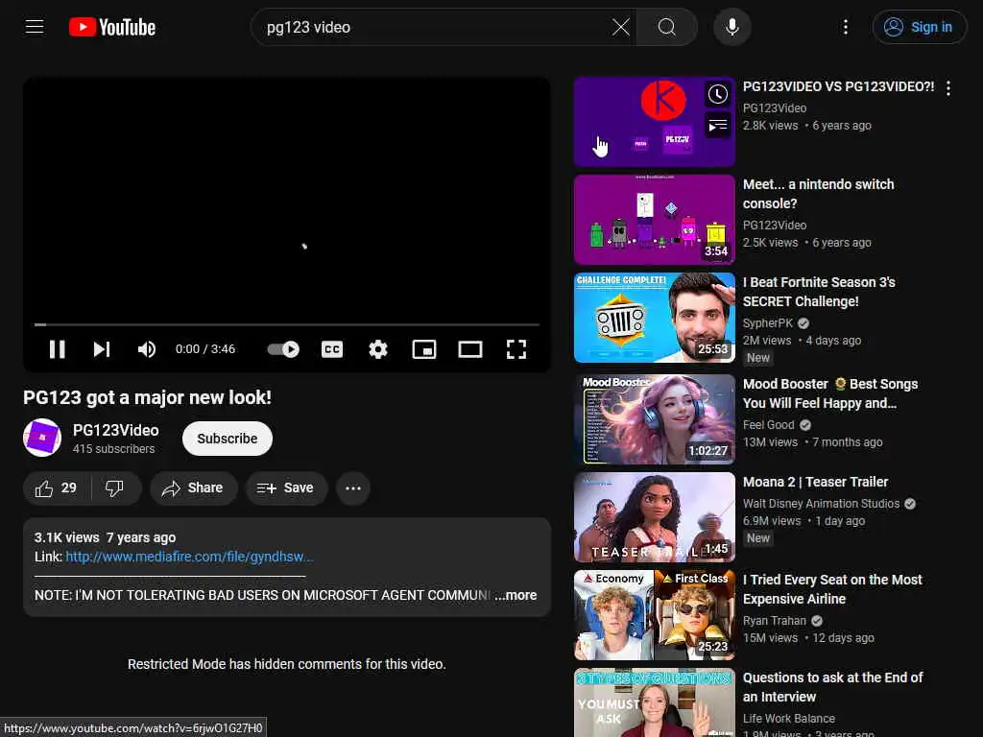The image size is (983, 737).
Task: Open more actions ellipsis below video
Action: 353,487
